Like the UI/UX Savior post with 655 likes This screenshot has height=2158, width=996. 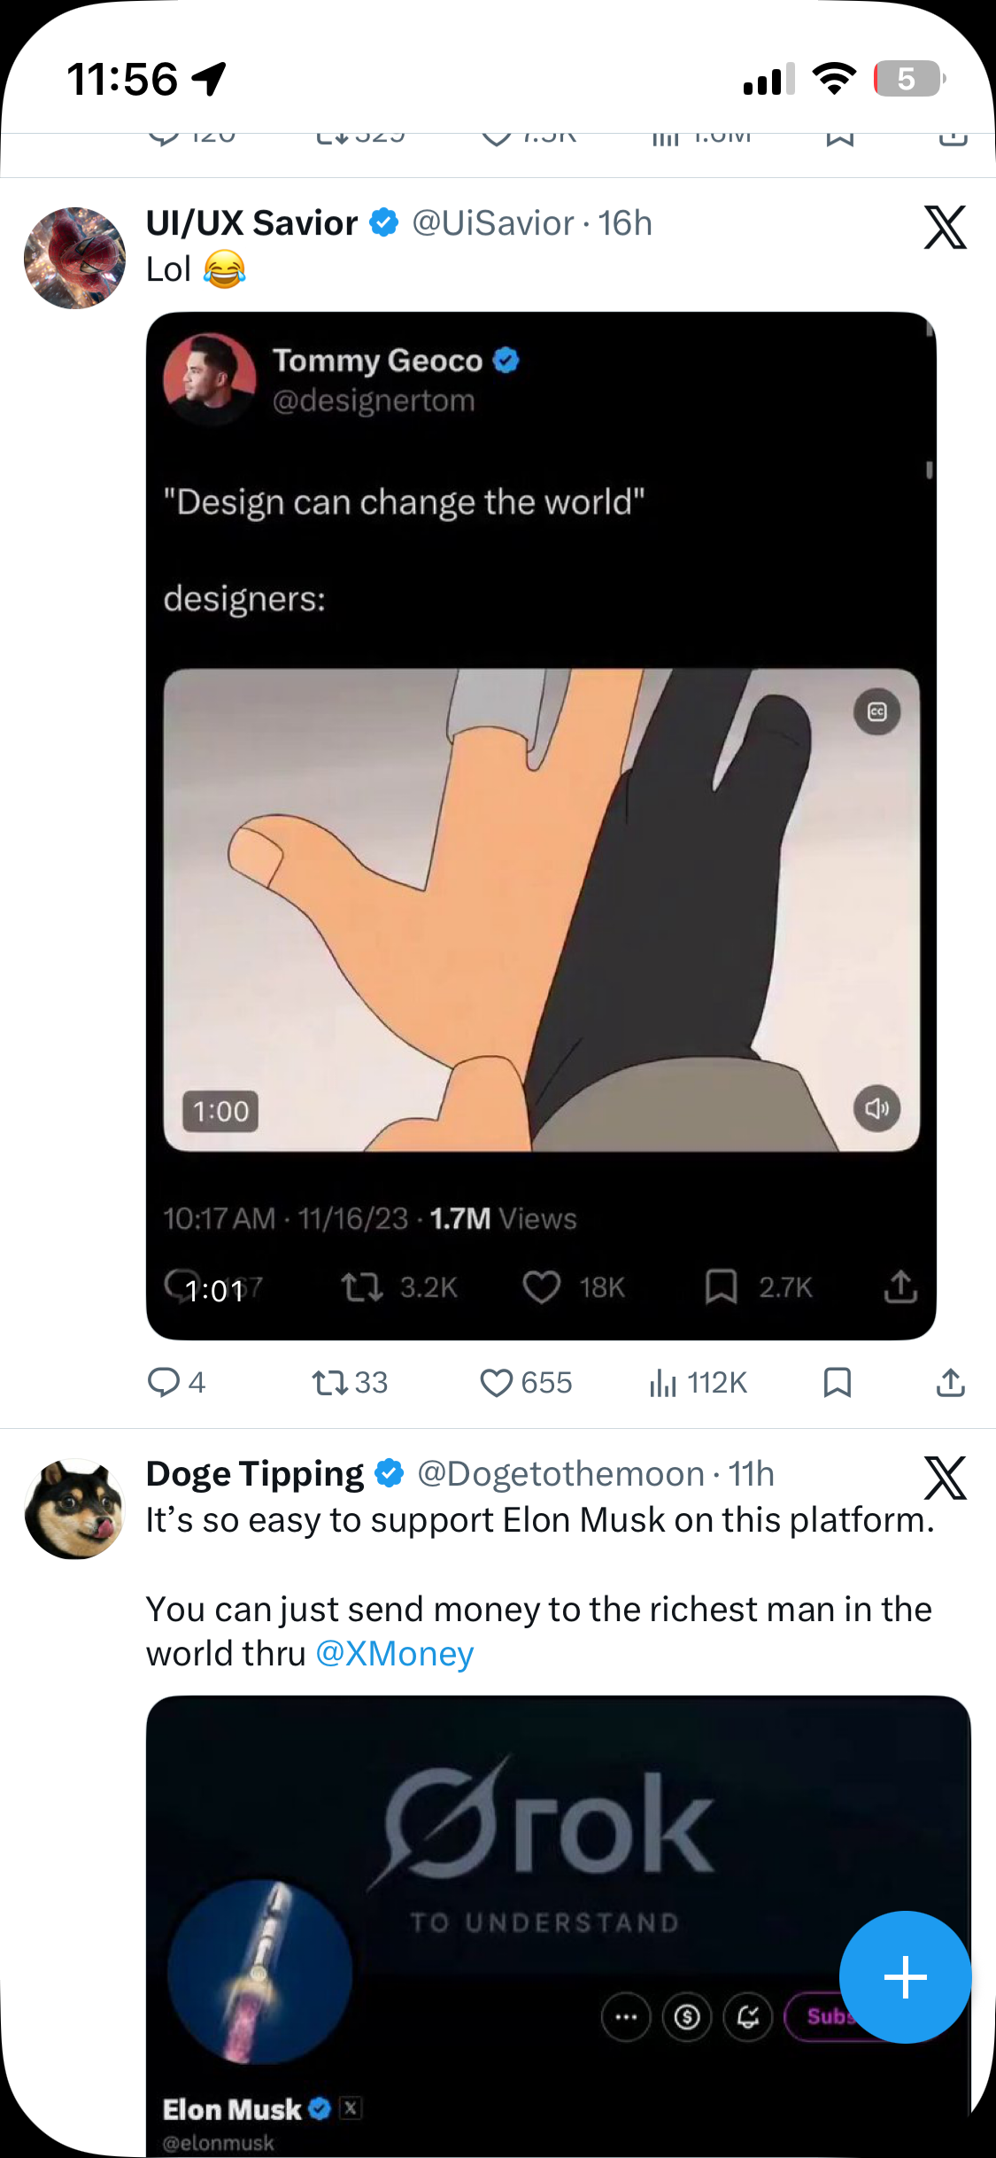[x=496, y=1382]
